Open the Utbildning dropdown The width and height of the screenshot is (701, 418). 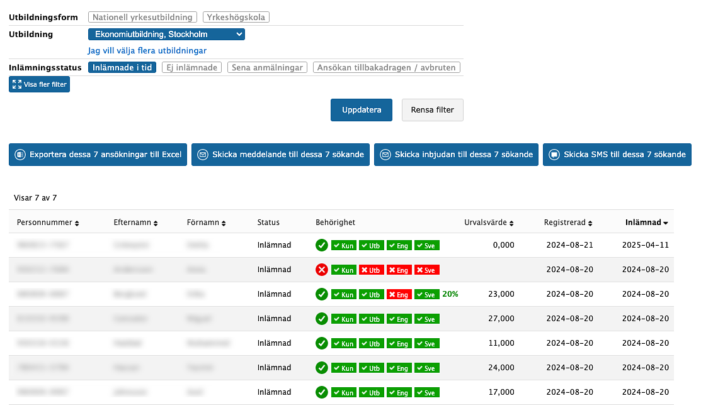tap(166, 34)
